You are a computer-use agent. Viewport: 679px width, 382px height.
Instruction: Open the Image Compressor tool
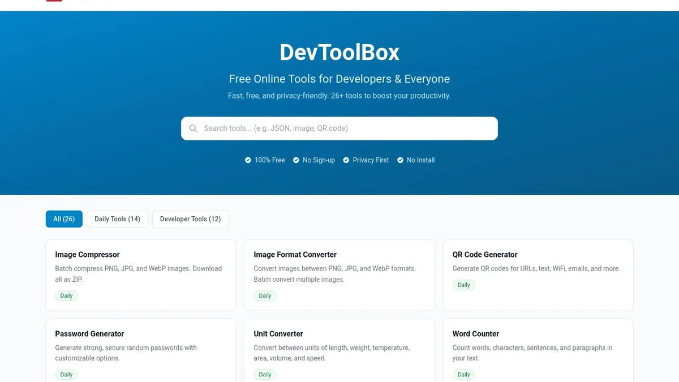click(141, 275)
